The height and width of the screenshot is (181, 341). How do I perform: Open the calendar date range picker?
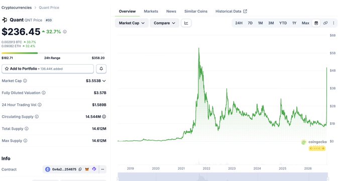[x=316, y=23]
